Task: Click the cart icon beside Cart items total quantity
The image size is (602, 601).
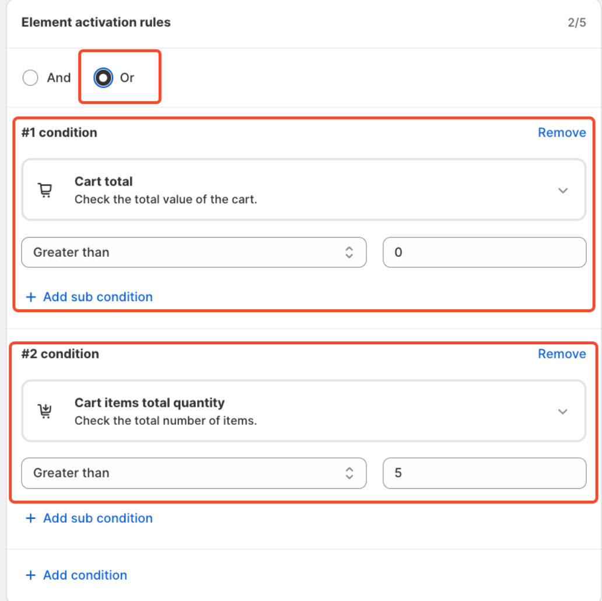Action: (x=45, y=411)
